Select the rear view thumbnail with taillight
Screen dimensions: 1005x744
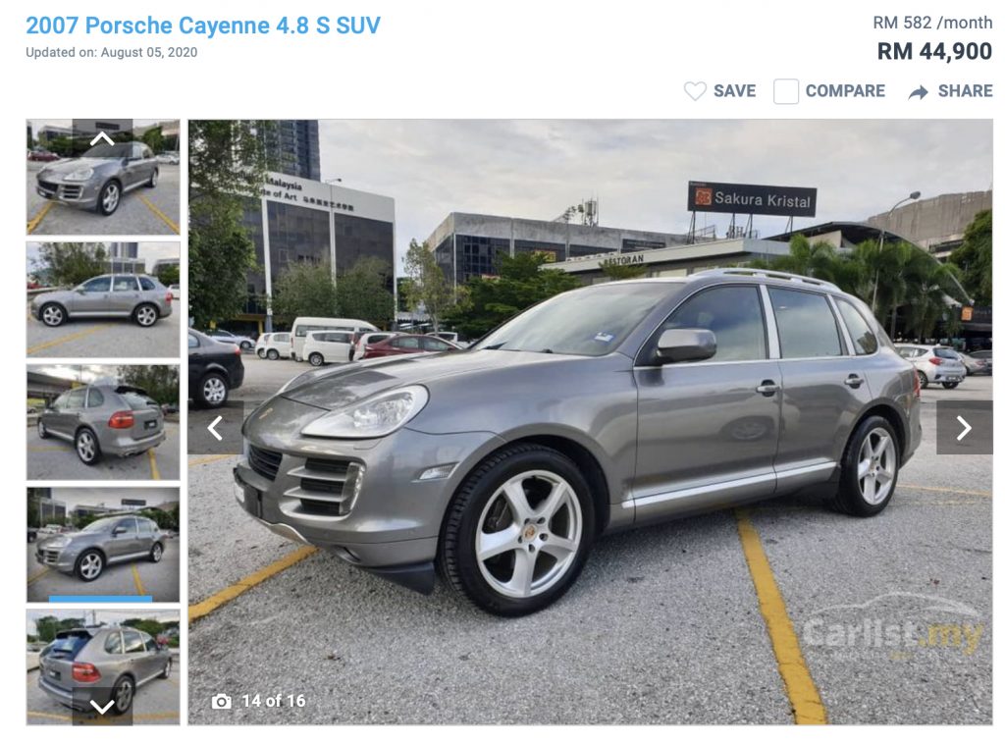[103, 422]
